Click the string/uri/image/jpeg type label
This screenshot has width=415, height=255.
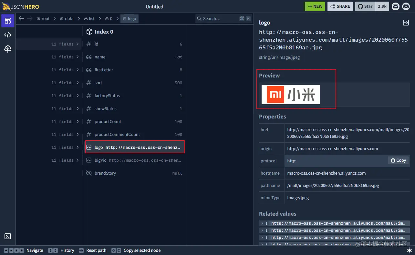279,57
